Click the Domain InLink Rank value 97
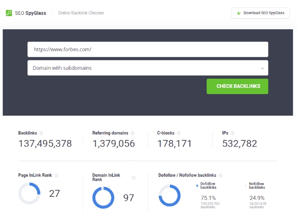The image size is (297, 215). pyautogui.click(x=129, y=198)
